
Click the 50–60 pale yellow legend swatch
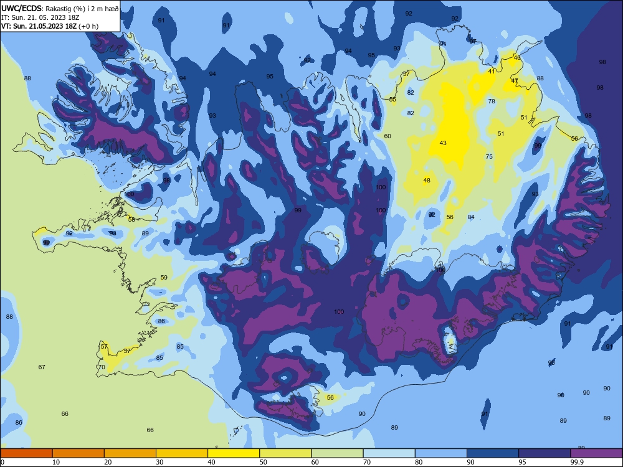[x=285, y=453]
